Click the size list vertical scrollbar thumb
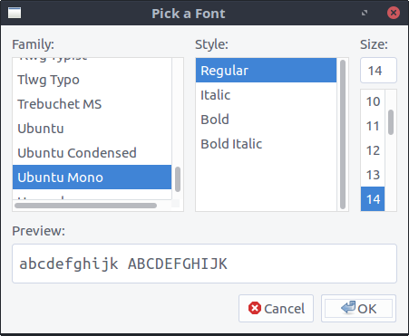 (x=391, y=122)
